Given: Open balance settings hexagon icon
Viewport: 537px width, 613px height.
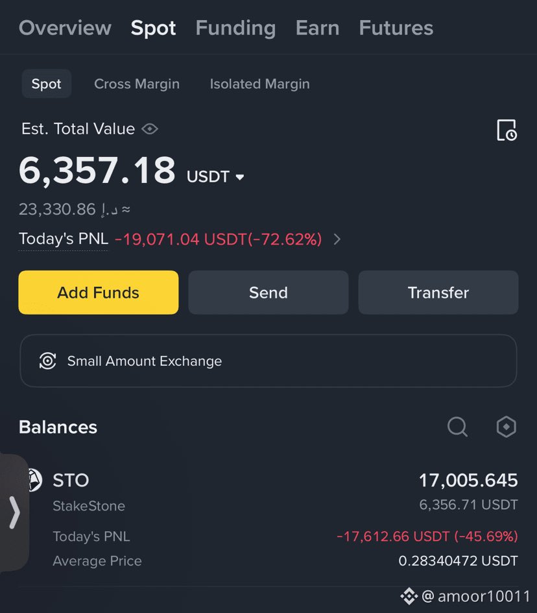Looking at the screenshot, I should pyautogui.click(x=506, y=427).
